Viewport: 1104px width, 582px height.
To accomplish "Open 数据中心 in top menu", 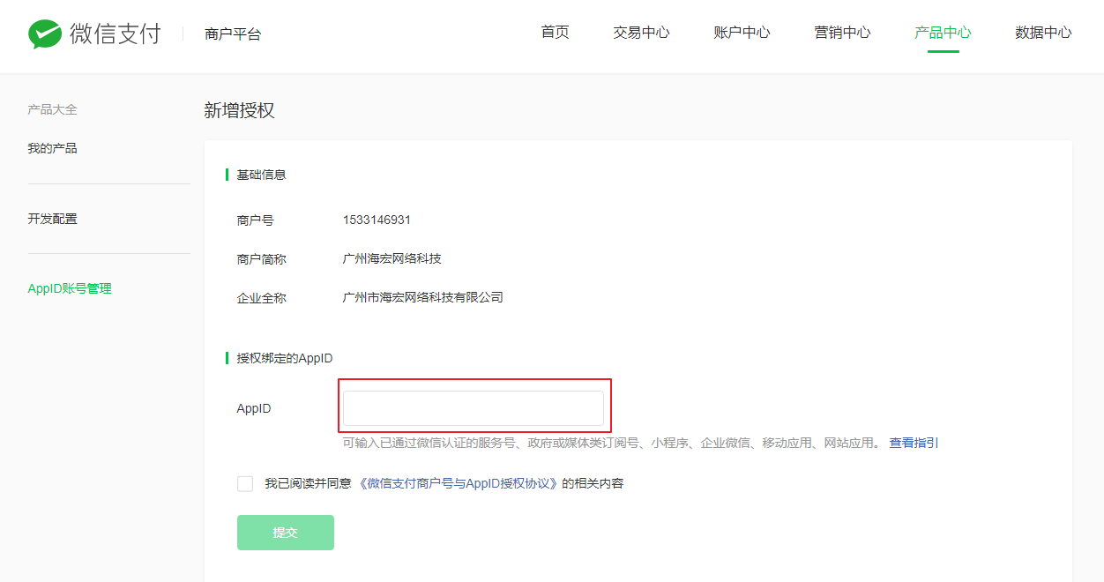I will click(1044, 33).
